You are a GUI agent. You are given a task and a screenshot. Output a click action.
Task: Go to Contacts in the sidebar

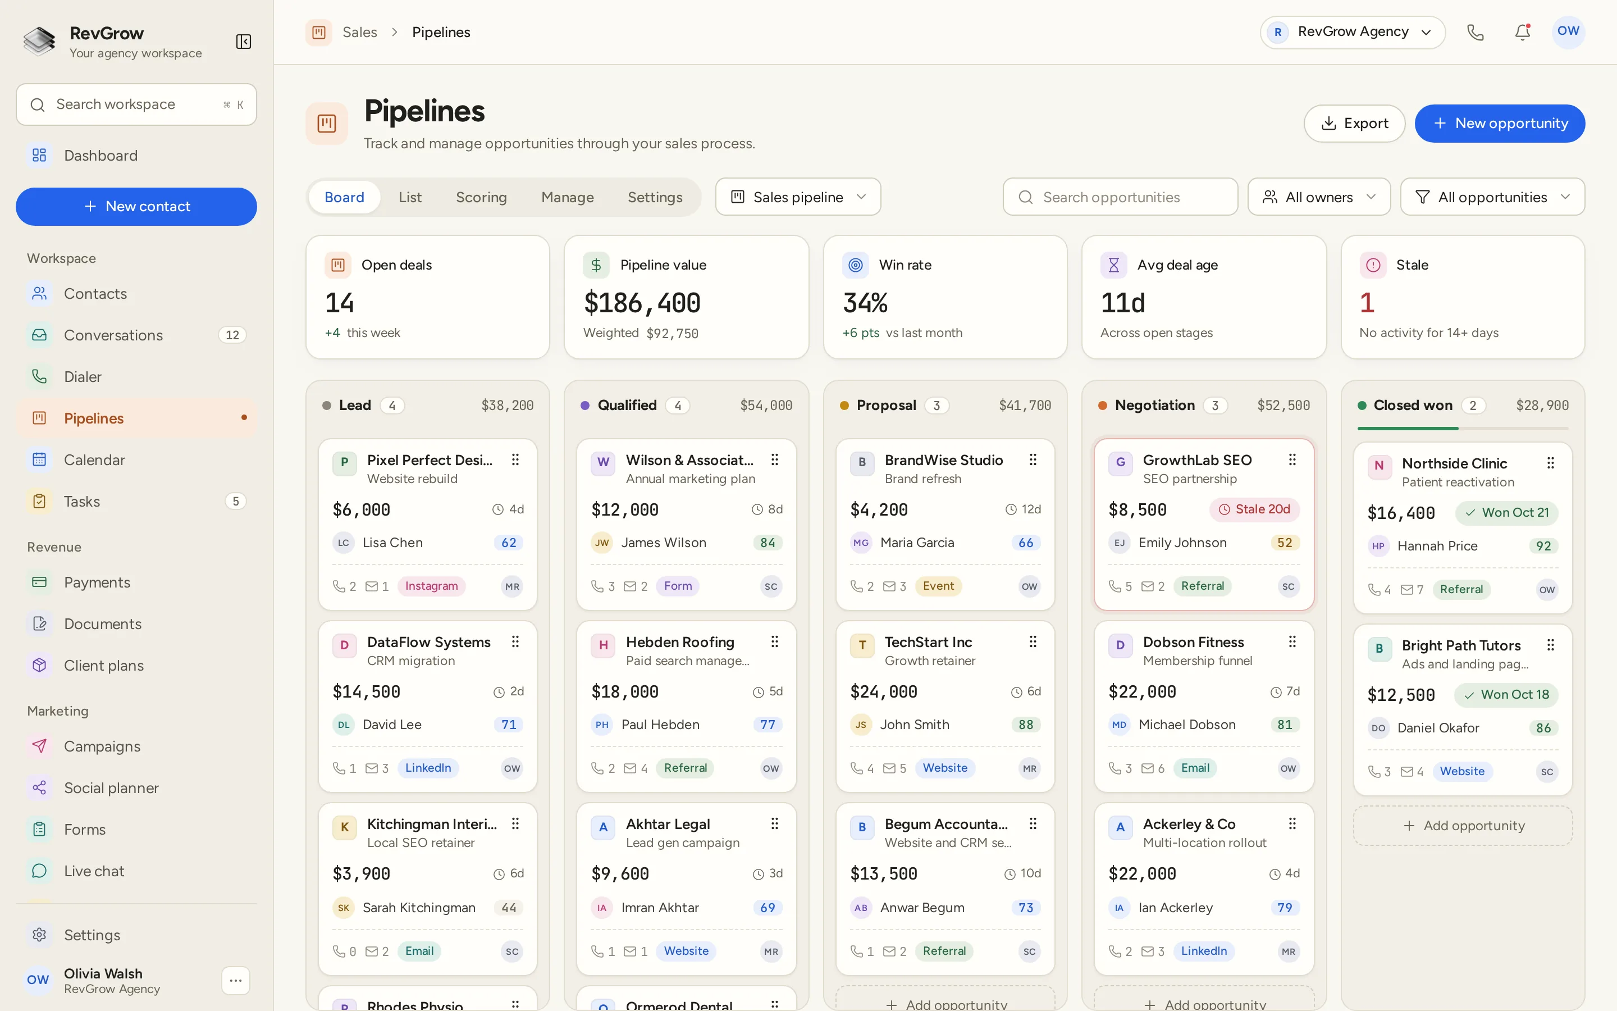pos(136,294)
